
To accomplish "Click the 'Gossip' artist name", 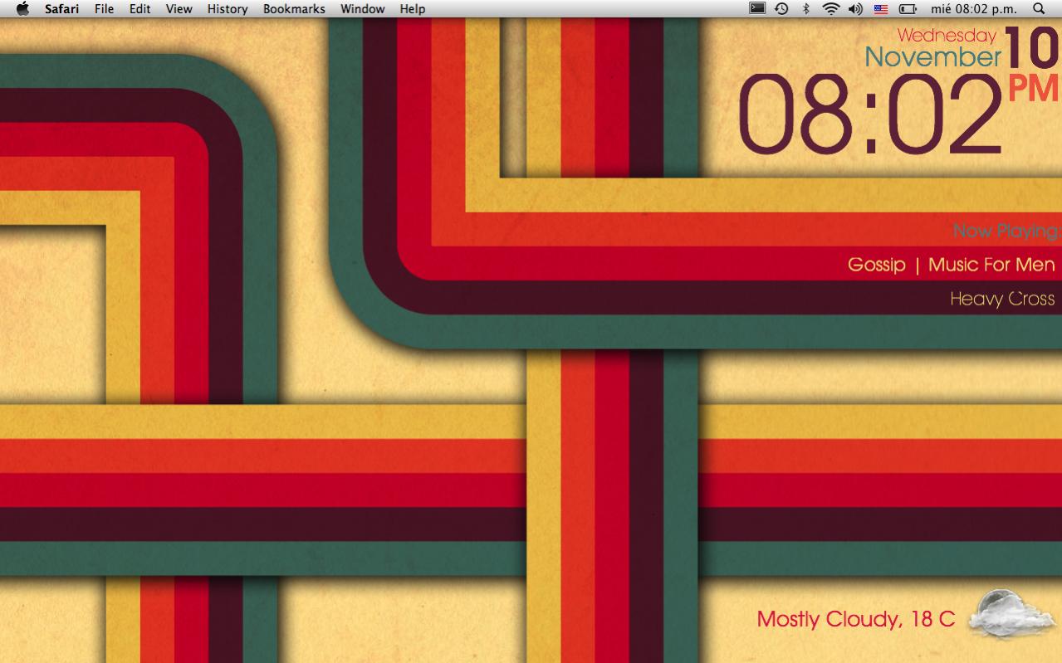I will pyautogui.click(x=877, y=266).
